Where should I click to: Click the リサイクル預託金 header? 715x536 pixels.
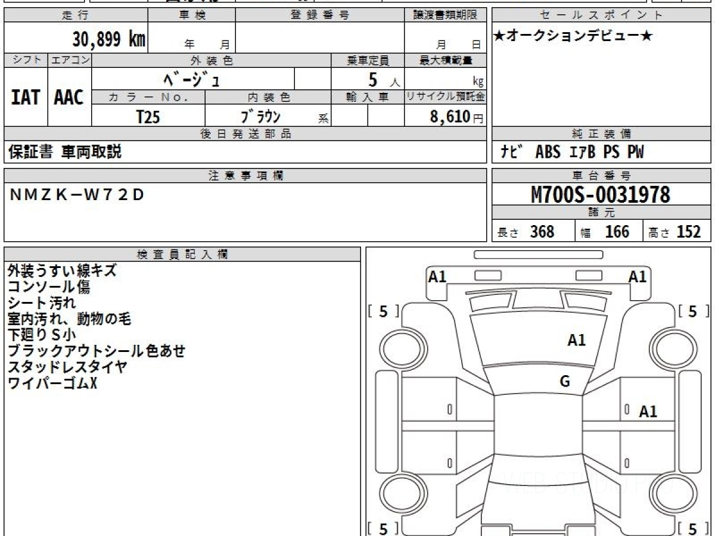pyautogui.click(x=446, y=97)
